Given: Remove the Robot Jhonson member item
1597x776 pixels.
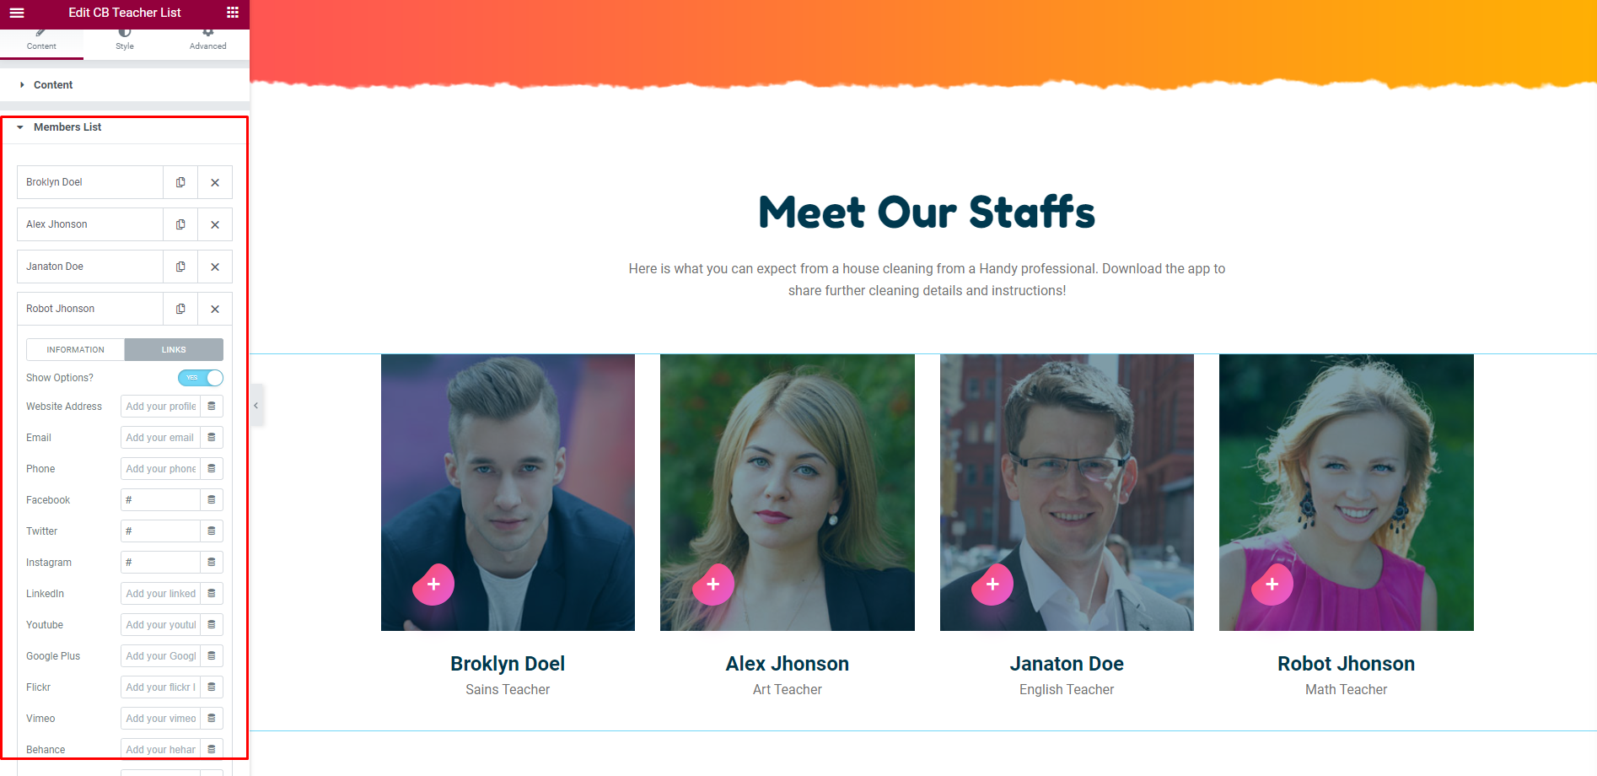Looking at the screenshot, I should click(215, 309).
